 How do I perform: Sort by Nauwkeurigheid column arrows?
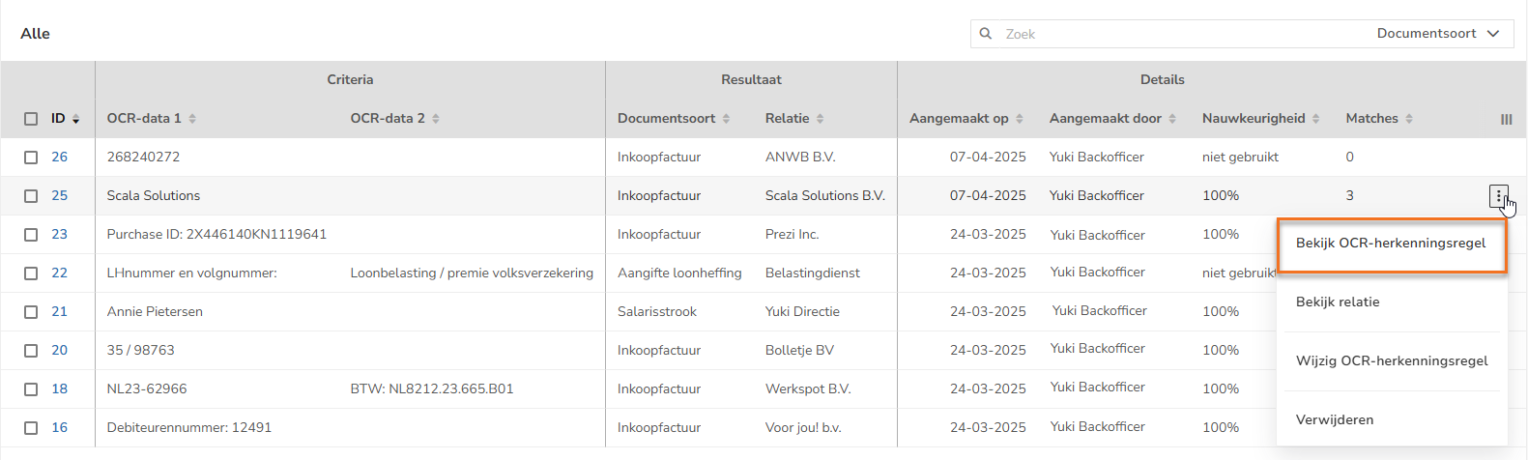coord(1316,119)
